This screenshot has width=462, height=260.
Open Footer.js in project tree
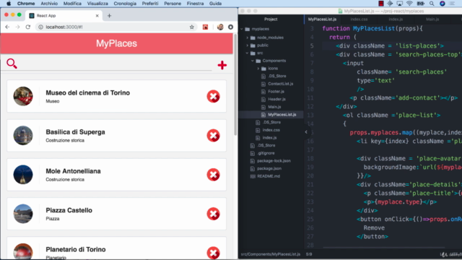point(276,92)
